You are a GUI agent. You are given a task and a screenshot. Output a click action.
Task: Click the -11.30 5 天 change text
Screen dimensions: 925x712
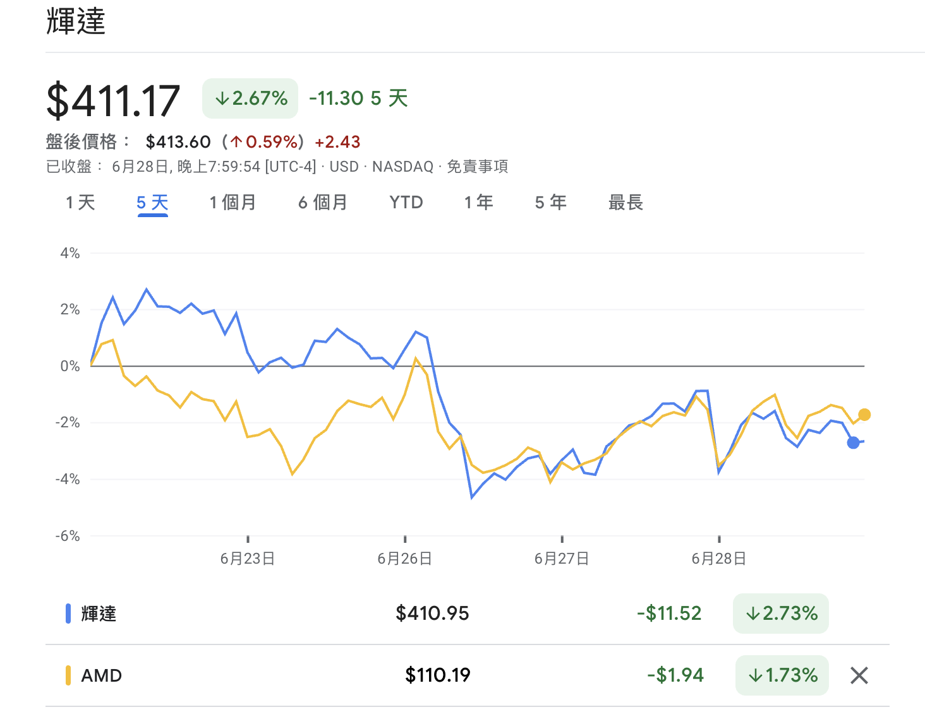(358, 98)
